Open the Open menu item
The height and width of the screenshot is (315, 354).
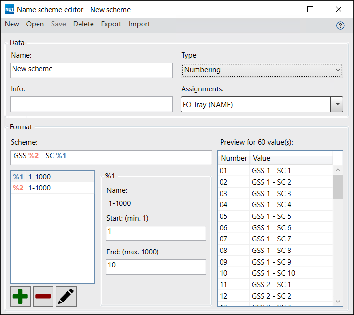tap(35, 24)
